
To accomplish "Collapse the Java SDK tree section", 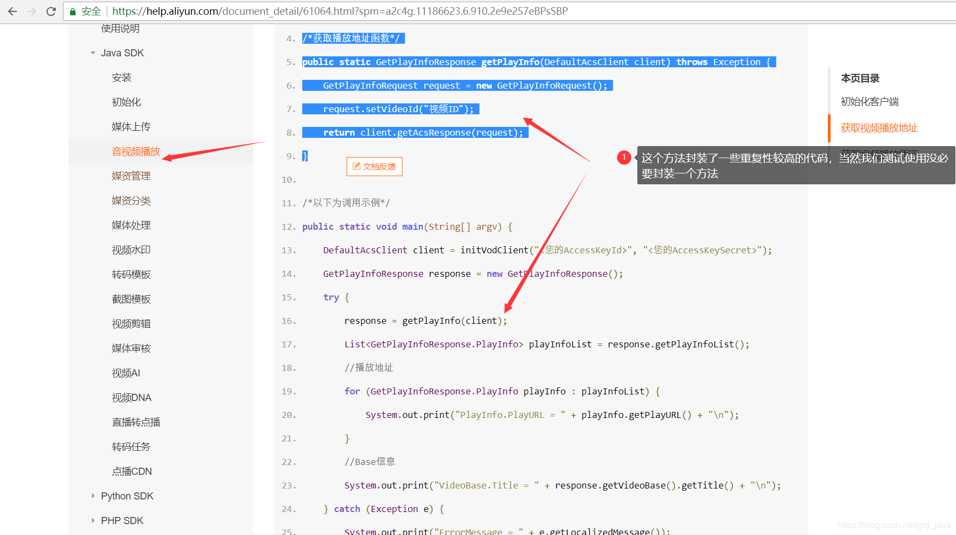I will pos(93,53).
